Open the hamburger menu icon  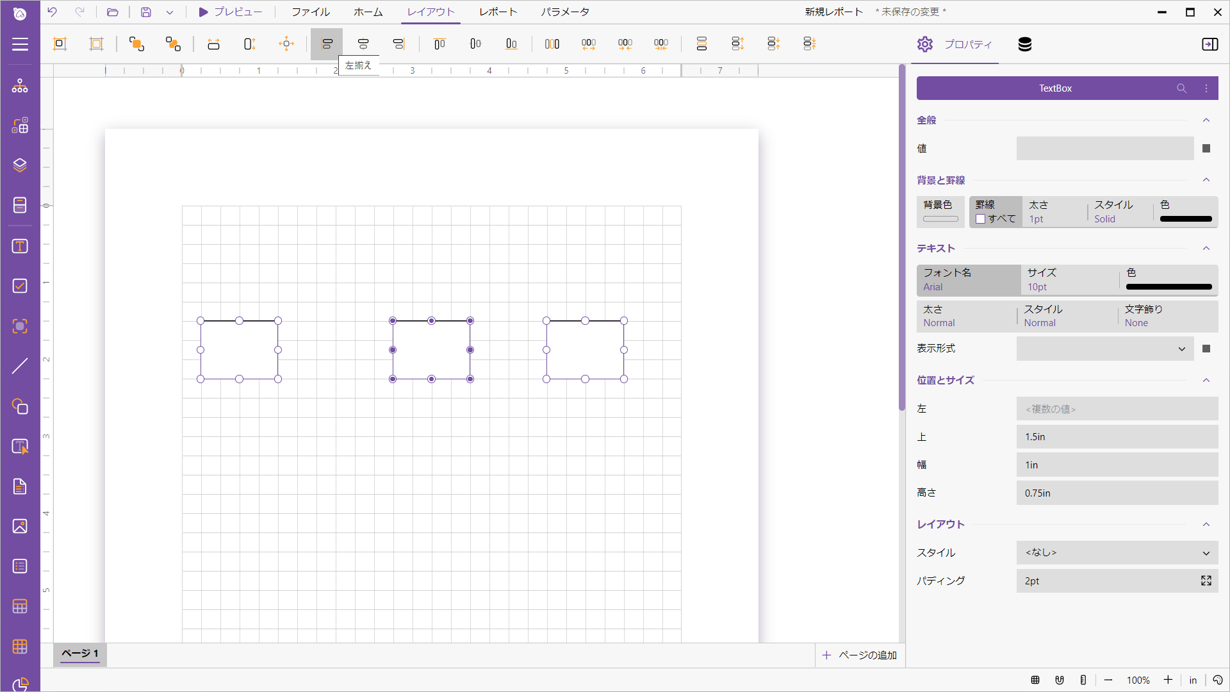click(20, 44)
